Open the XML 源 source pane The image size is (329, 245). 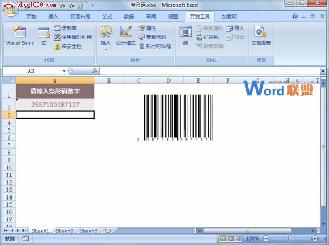coord(185,36)
